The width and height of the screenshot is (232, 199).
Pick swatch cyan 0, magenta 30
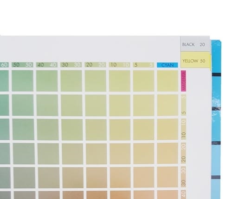168,177
